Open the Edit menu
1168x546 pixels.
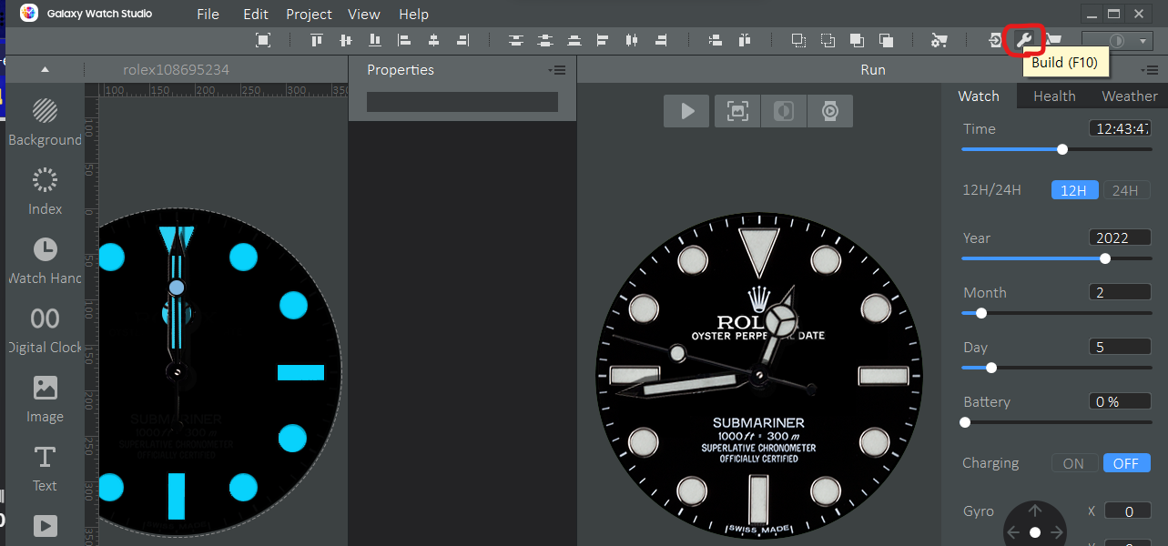pyautogui.click(x=256, y=15)
